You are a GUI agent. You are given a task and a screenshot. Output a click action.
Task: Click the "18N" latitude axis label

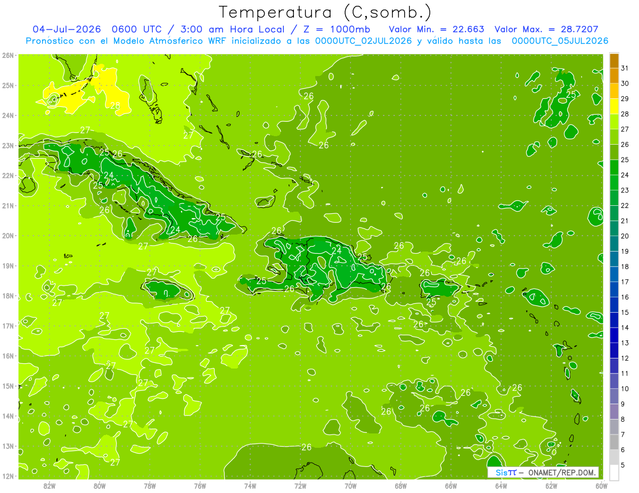(x=7, y=296)
